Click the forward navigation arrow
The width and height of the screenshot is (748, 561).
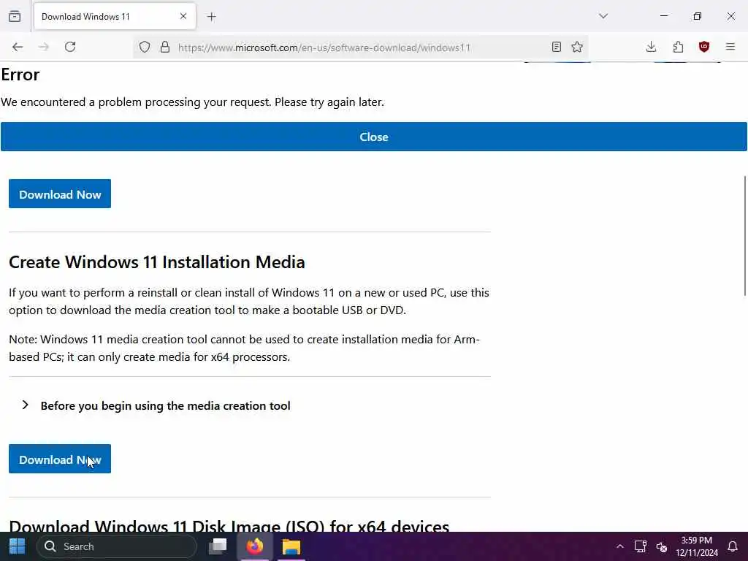(44, 47)
